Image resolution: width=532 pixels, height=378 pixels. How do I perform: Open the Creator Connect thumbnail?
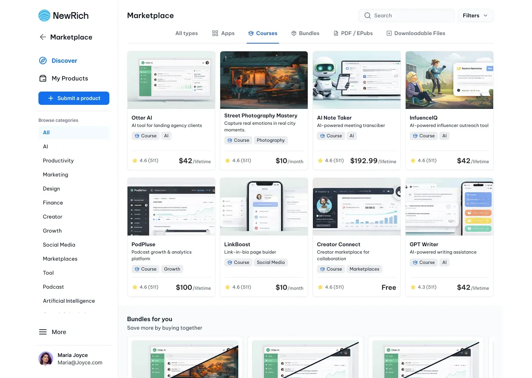tap(357, 207)
